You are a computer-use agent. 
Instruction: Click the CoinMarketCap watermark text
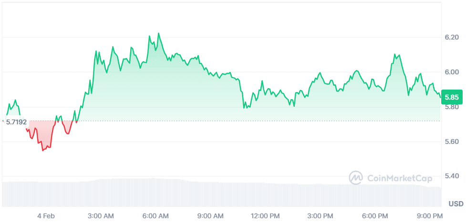click(x=400, y=179)
